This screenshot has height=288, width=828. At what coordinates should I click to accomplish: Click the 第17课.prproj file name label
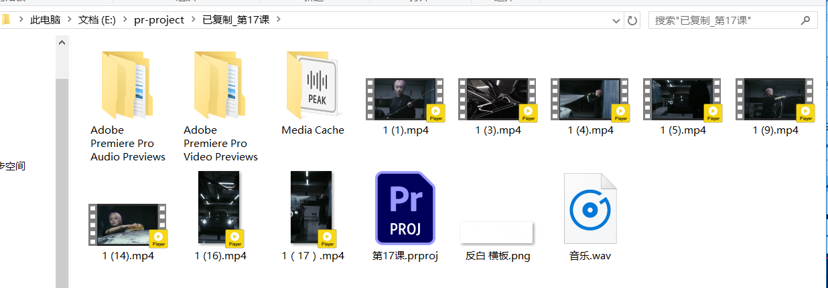[x=405, y=256]
